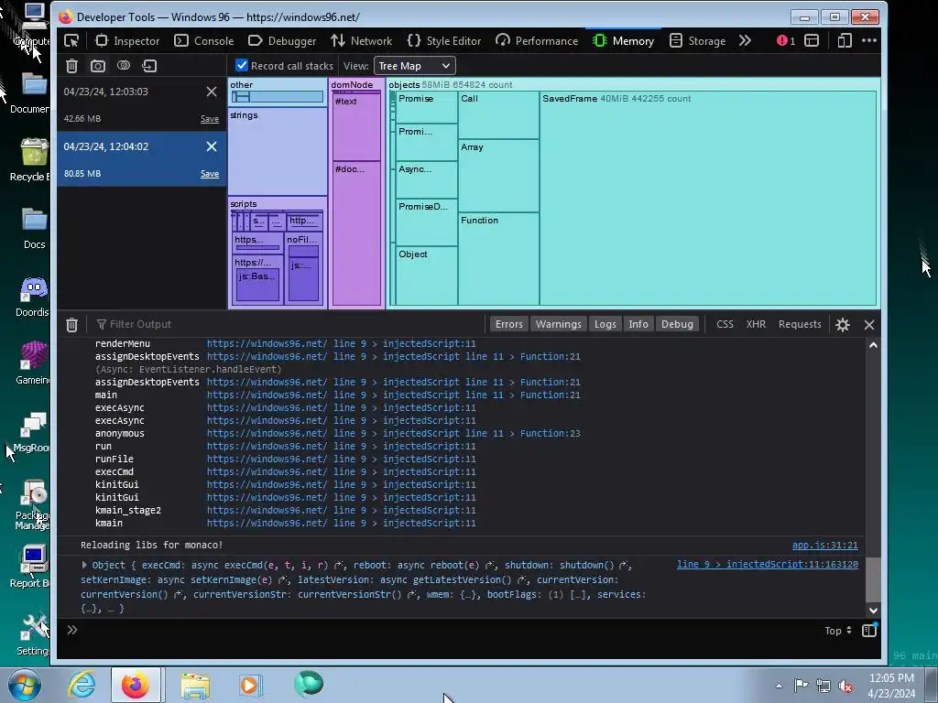Clear snapshots with the memory trash icon
The image size is (938, 703).
click(71, 66)
